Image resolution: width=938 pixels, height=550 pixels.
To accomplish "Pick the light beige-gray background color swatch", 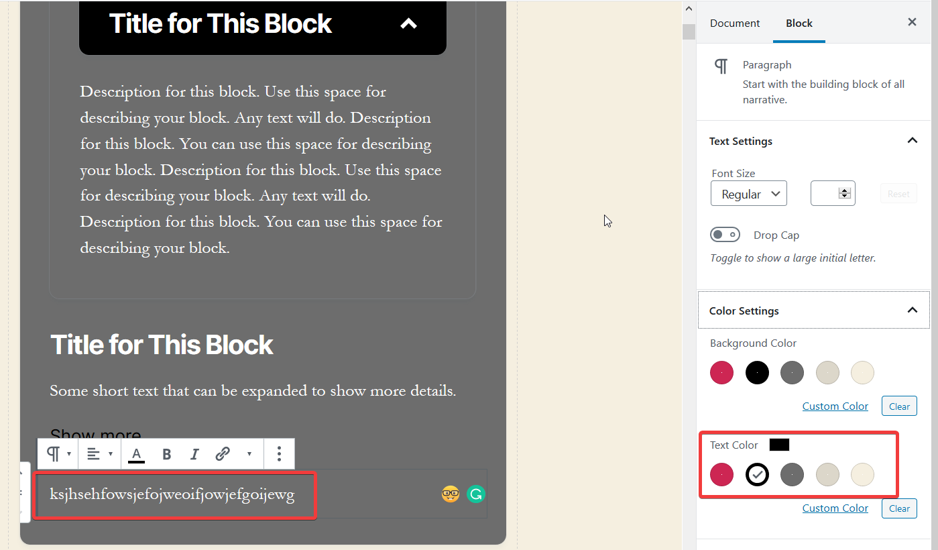I will (x=827, y=372).
